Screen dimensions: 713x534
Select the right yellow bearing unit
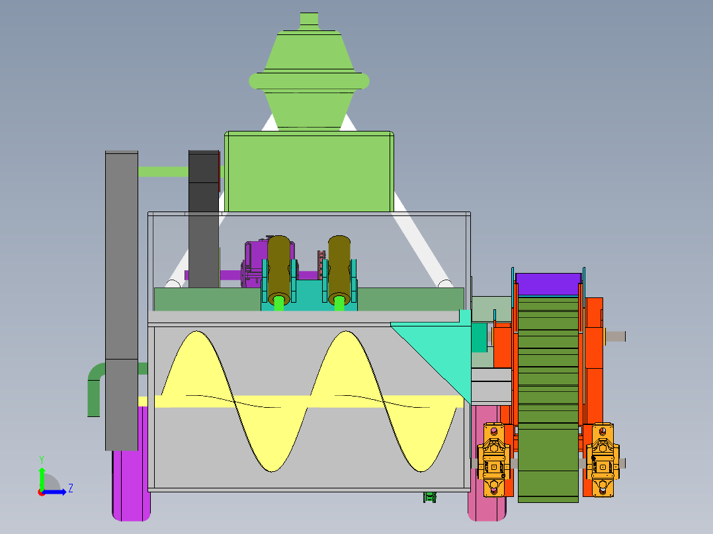603,459
